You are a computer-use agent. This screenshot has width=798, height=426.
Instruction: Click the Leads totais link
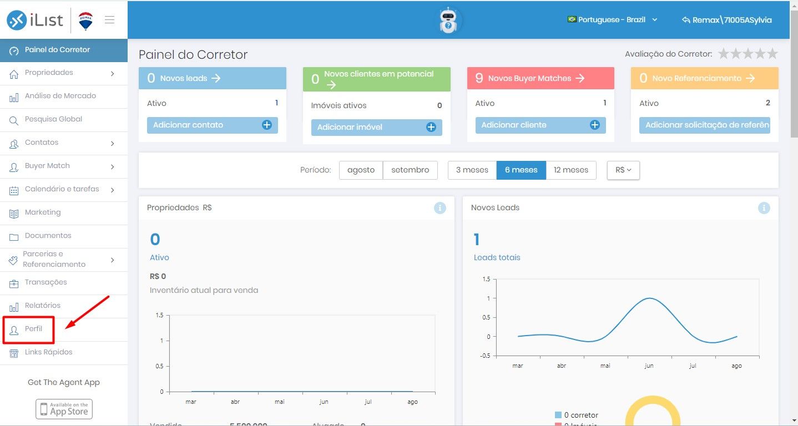[497, 257]
